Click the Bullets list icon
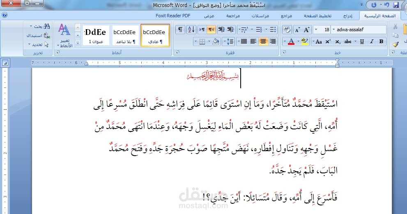 (x=273, y=30)
